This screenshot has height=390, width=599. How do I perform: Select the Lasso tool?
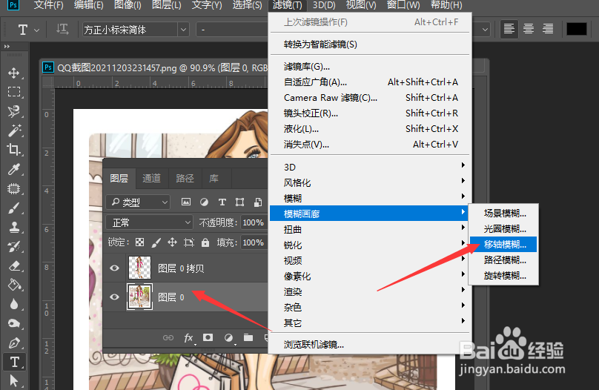tap(14, 111)
